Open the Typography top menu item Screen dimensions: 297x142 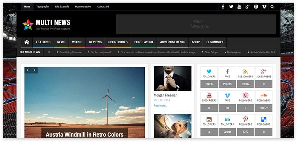pos(42,6)
